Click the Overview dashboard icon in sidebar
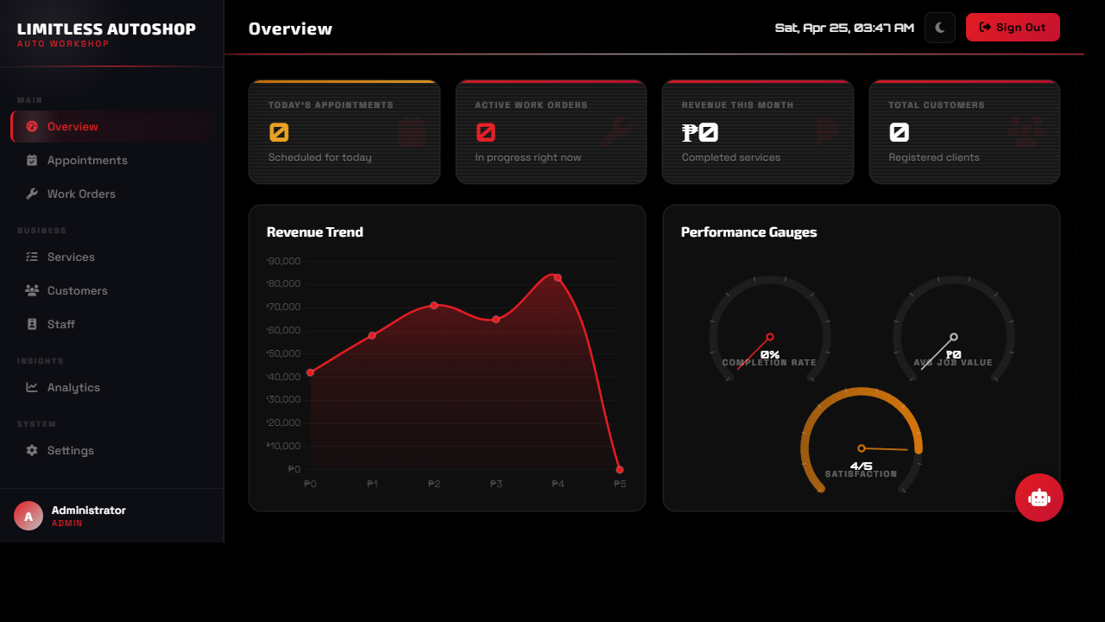The height and width of the screenshot is (622, 1105). (x=32, y=126)
